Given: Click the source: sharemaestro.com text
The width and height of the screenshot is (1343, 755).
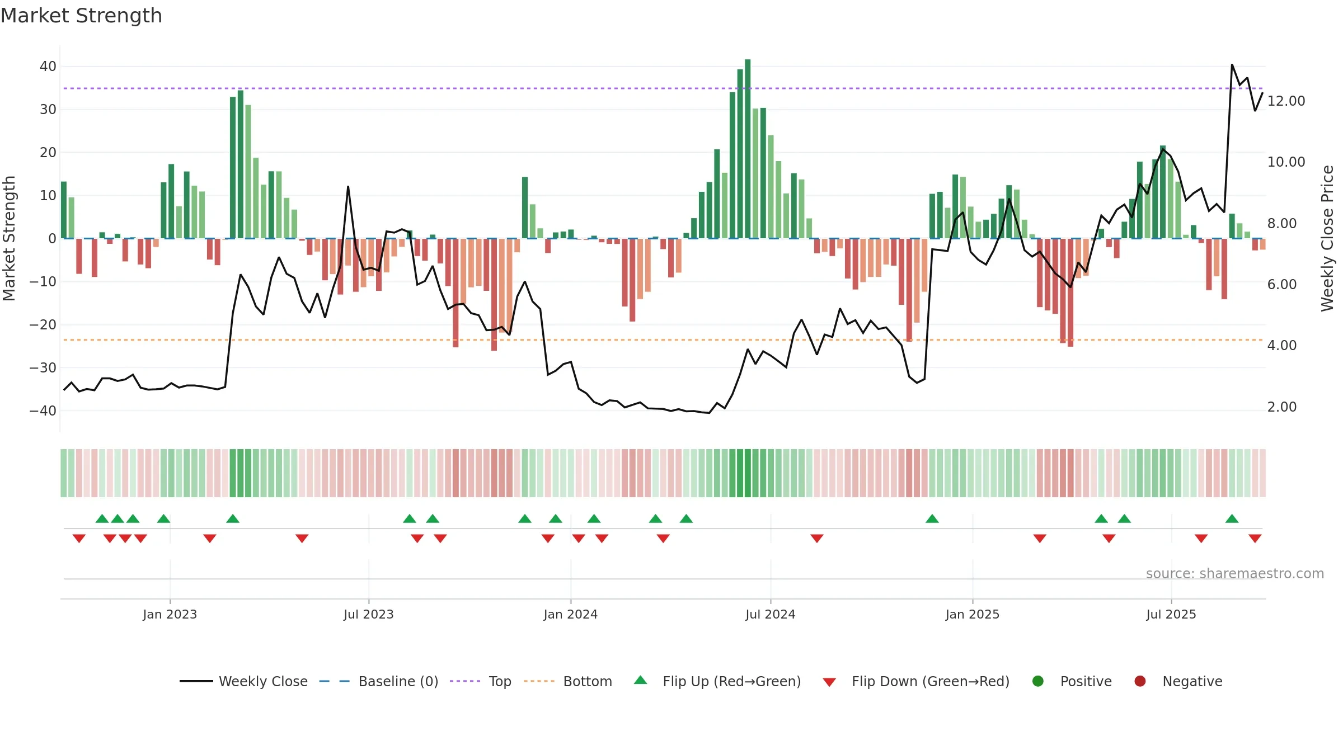Looking at the screenshot, I should click(1235, 573).
